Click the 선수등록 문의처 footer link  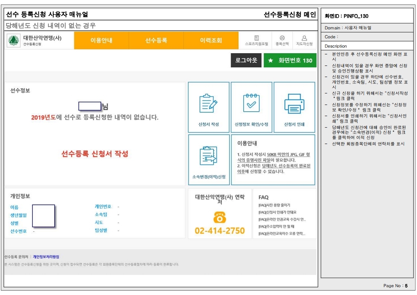point(16,257)
